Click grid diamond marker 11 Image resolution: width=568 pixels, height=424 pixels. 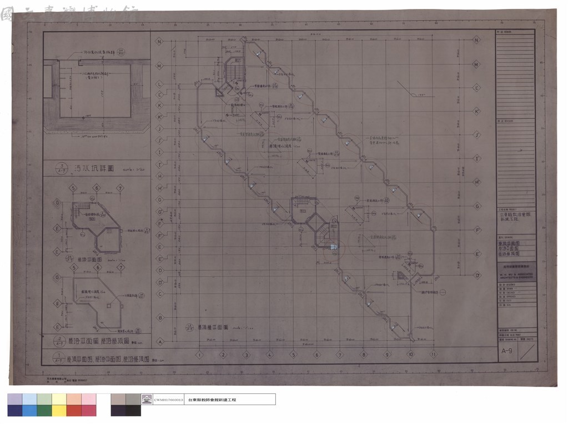pyautogui.click(x=434, y=354)
